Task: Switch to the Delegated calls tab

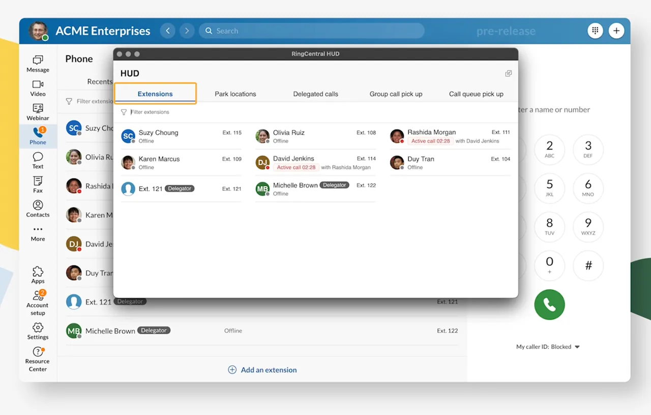Action: coord(315,94)
